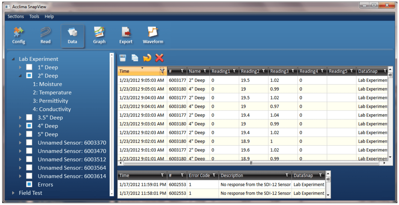Screen dimensions: 399x205
Task: Collapse the 2" Deep tree node
Action: coord(20,76)
